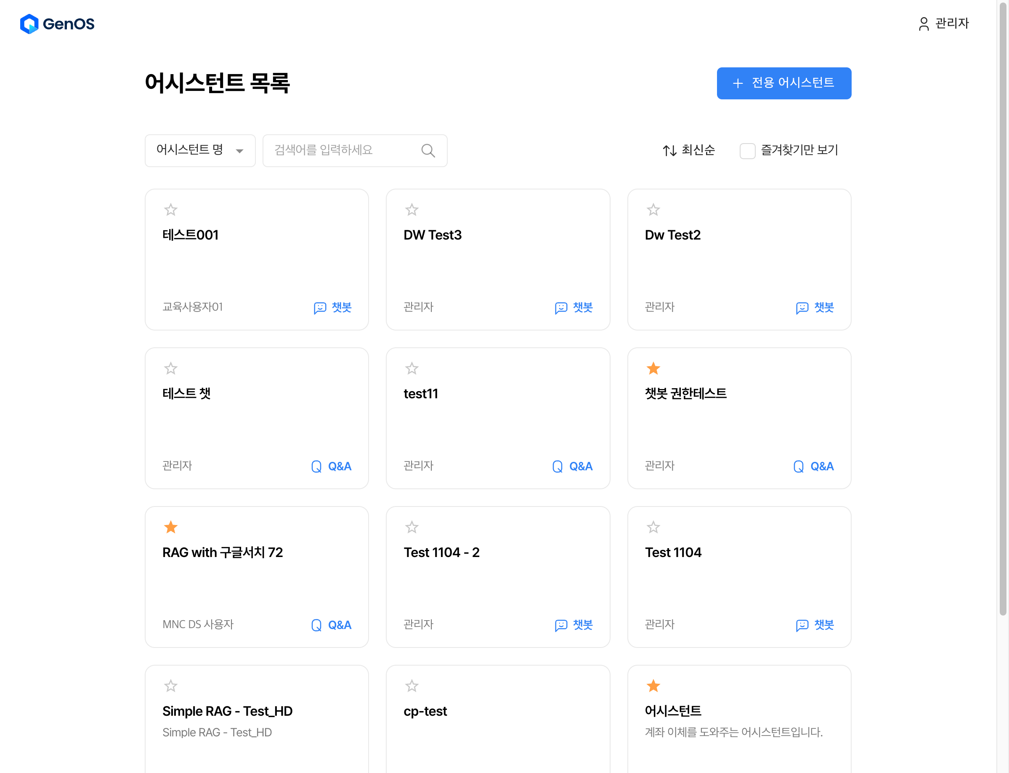Open the Dw Test2 assistant card

738,259
